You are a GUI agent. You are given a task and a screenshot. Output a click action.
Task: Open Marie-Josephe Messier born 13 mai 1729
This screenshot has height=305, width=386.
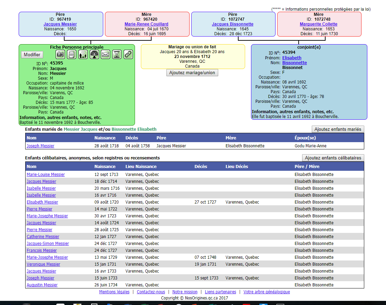[x=47, y=257]
